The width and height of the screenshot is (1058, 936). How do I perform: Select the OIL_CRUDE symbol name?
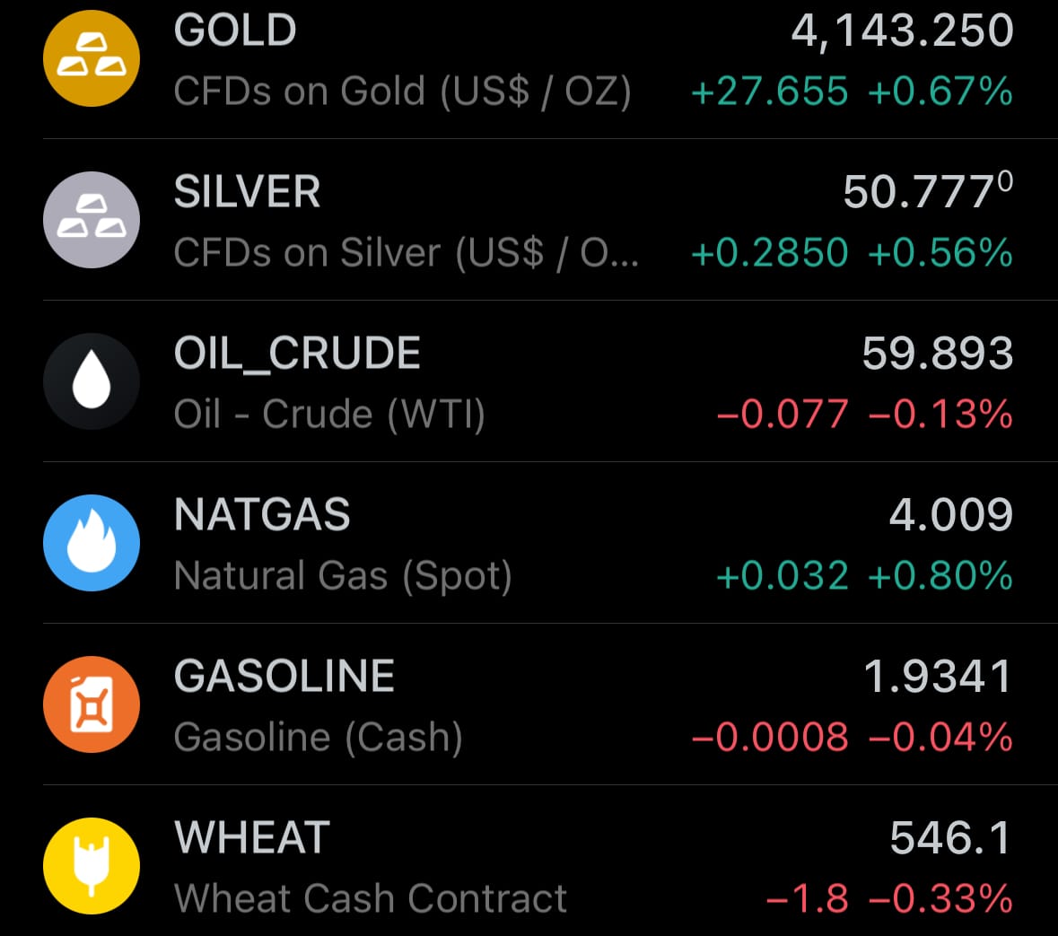pos(297,354)
